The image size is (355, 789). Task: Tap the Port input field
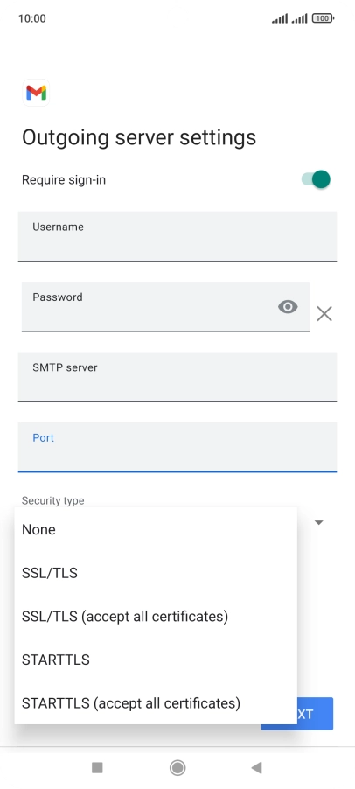pos(177,447)
